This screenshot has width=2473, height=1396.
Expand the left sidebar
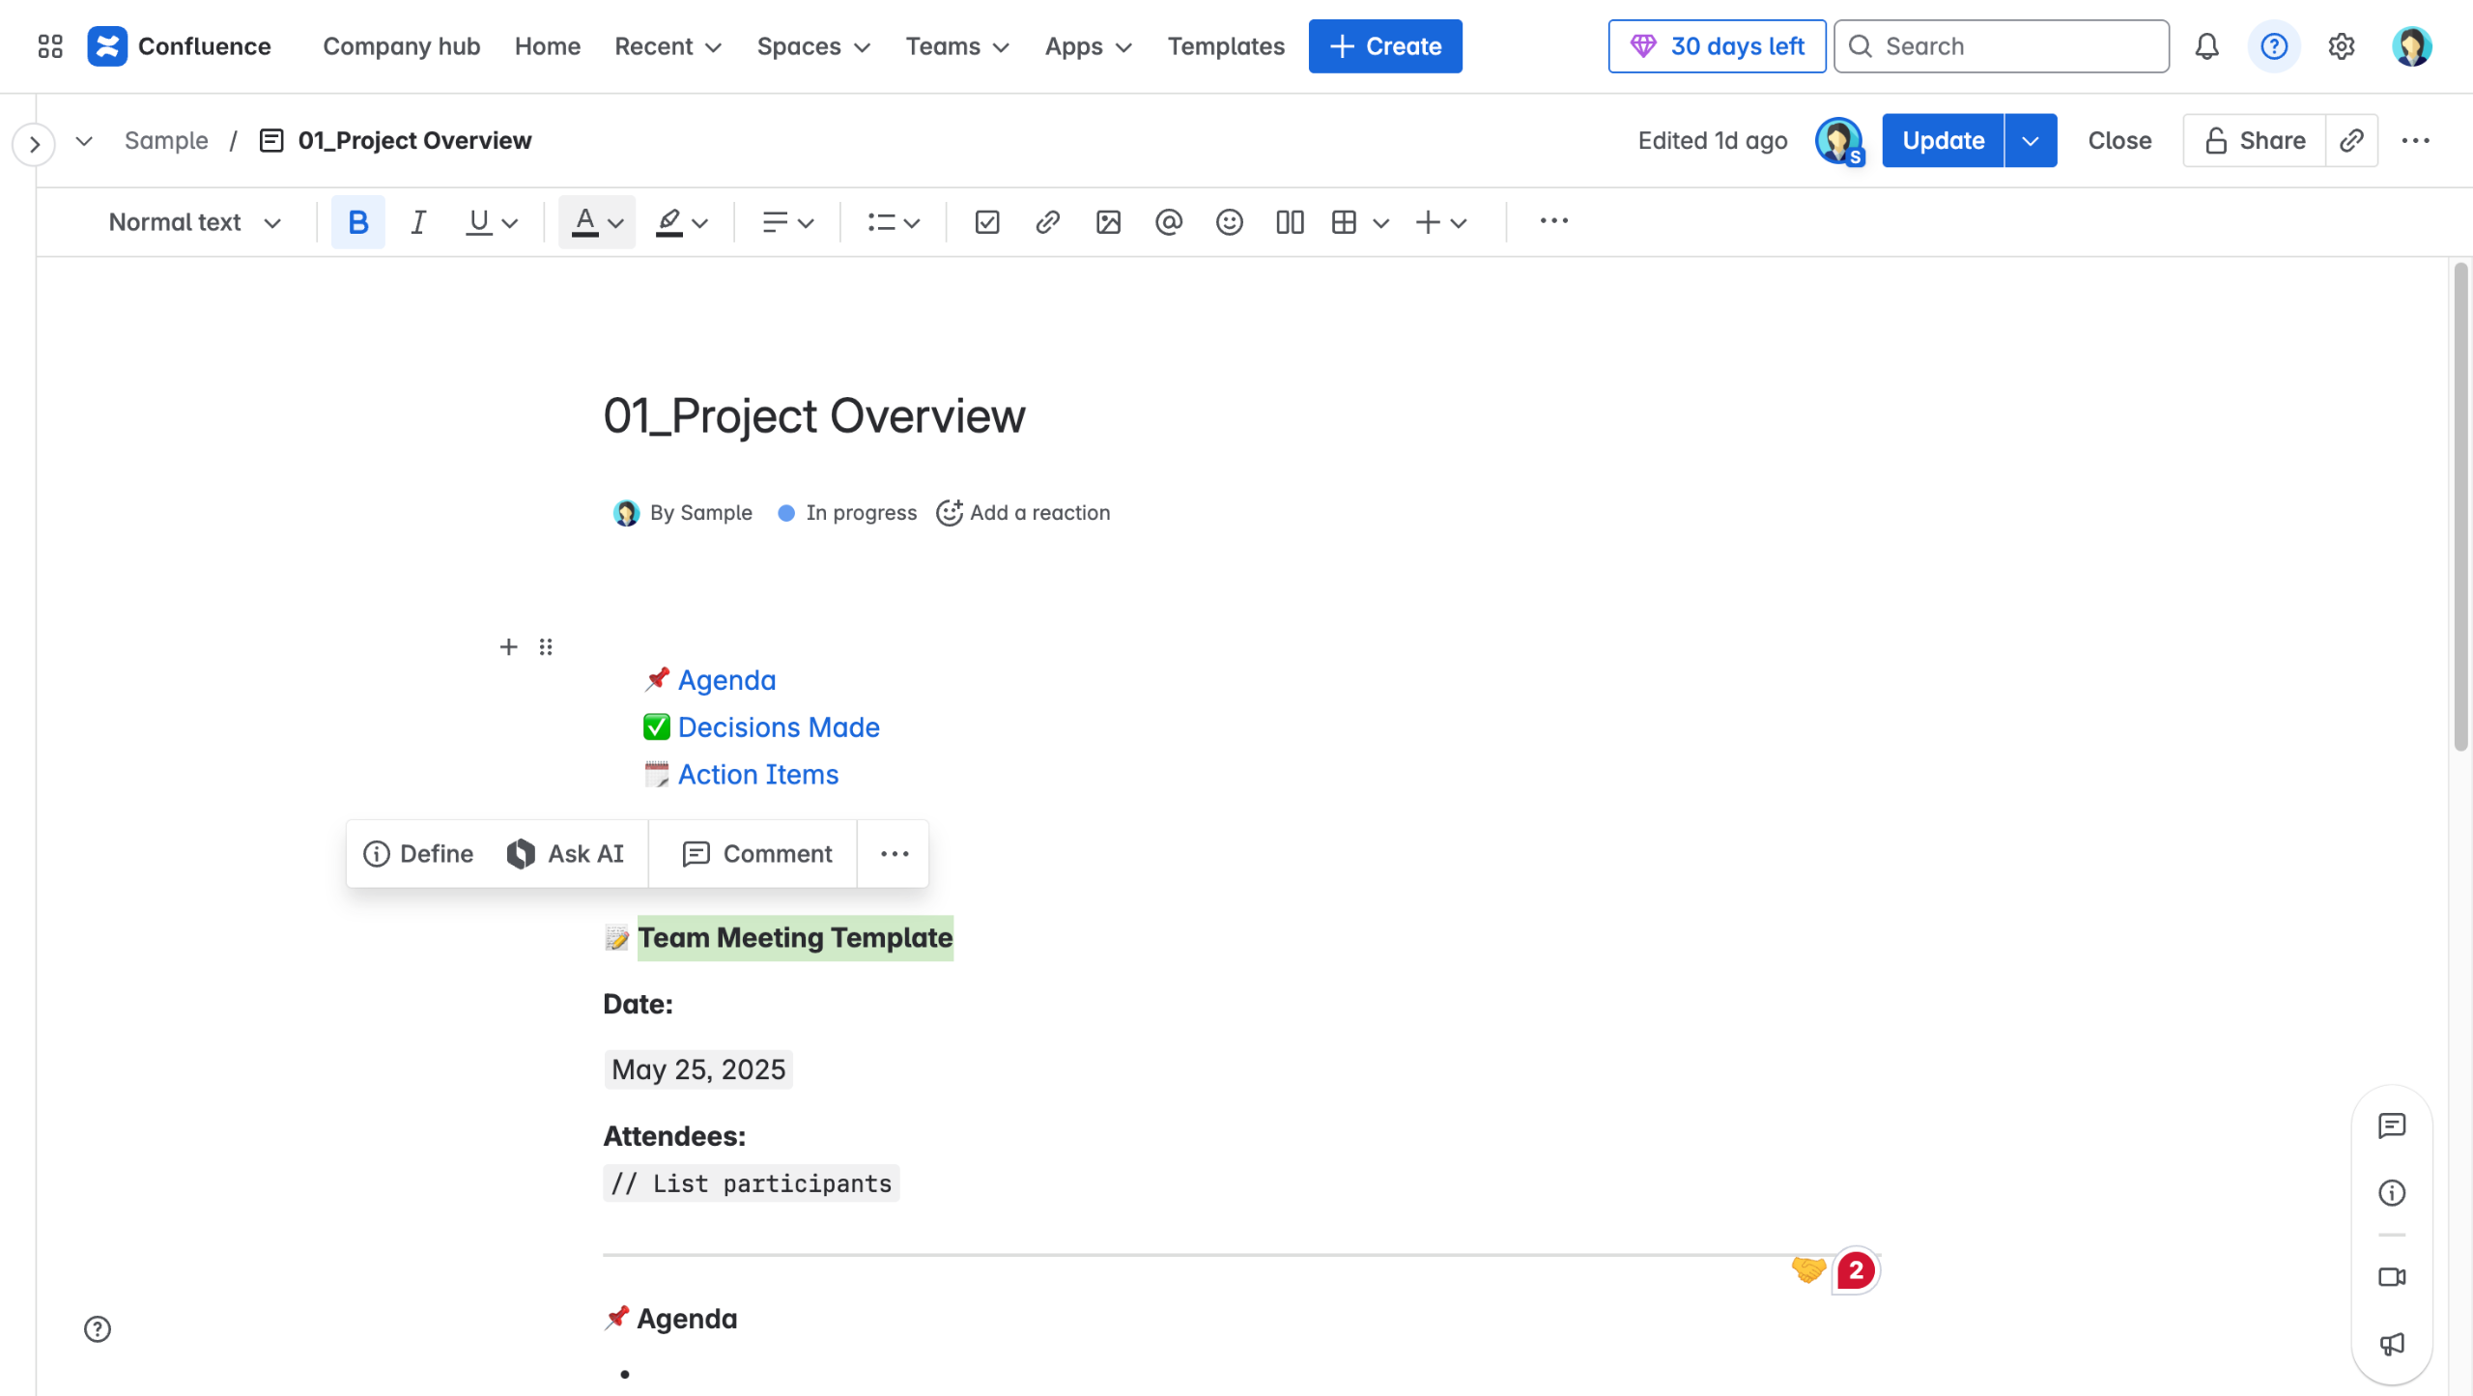[34, 145]
